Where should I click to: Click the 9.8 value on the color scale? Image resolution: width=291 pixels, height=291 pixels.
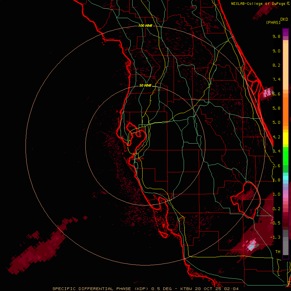(x=276, y=36)
